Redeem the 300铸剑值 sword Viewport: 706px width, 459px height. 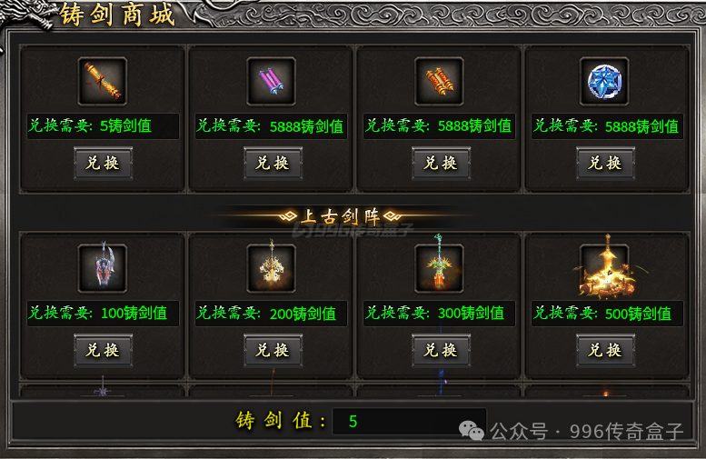point(441,351)
